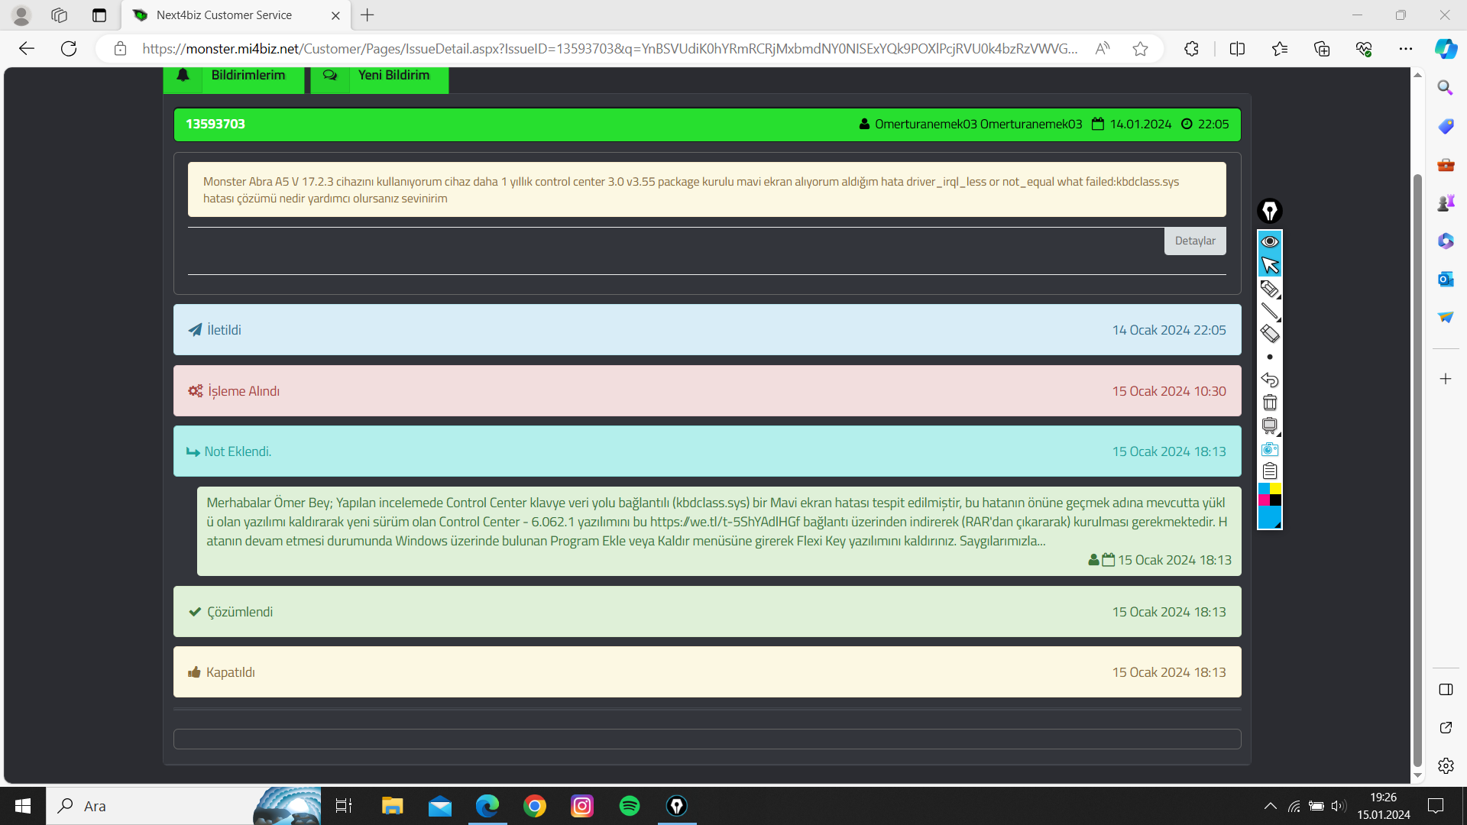The width and height of the screenshot is (1467, 825).
Task: Select the pen size dot
Action: click(x=1270, y=357)
